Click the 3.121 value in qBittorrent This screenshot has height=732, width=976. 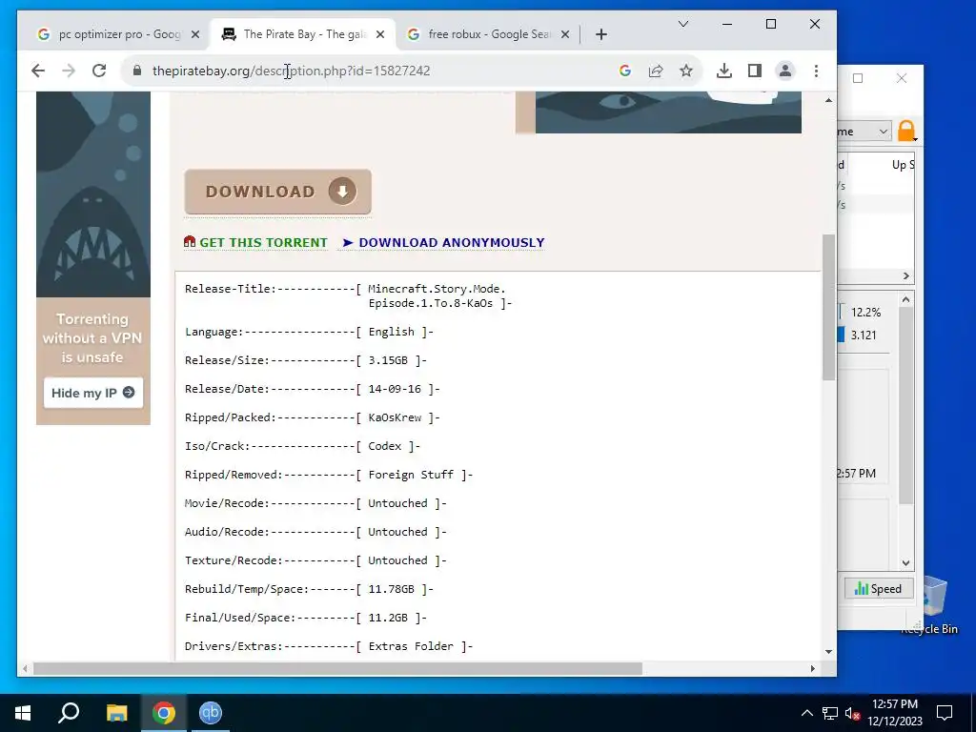click(x=864, y=335)
